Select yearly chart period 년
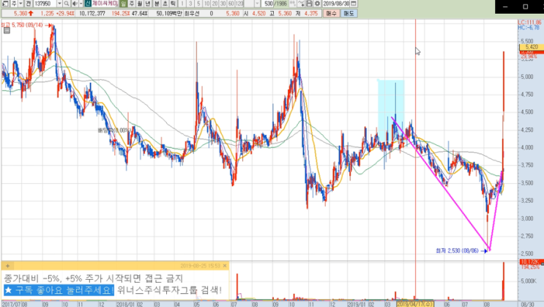 click(x=148, y=4)
